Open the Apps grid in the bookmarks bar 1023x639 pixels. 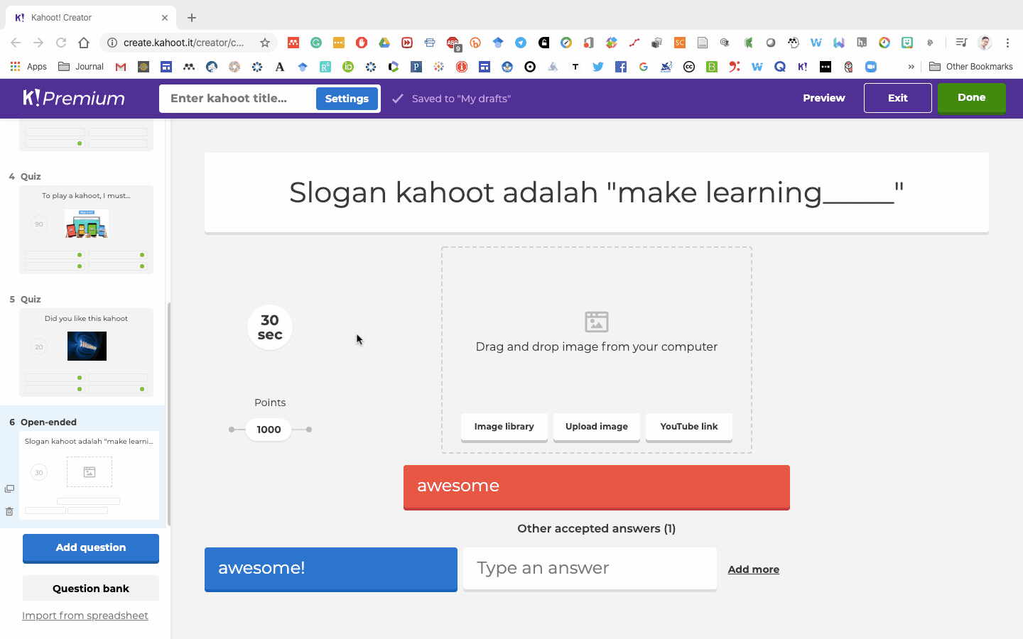click(16, 66)
